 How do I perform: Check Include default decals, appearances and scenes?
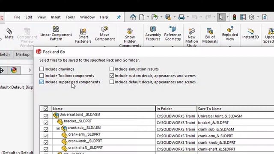(x=112, y=82)
